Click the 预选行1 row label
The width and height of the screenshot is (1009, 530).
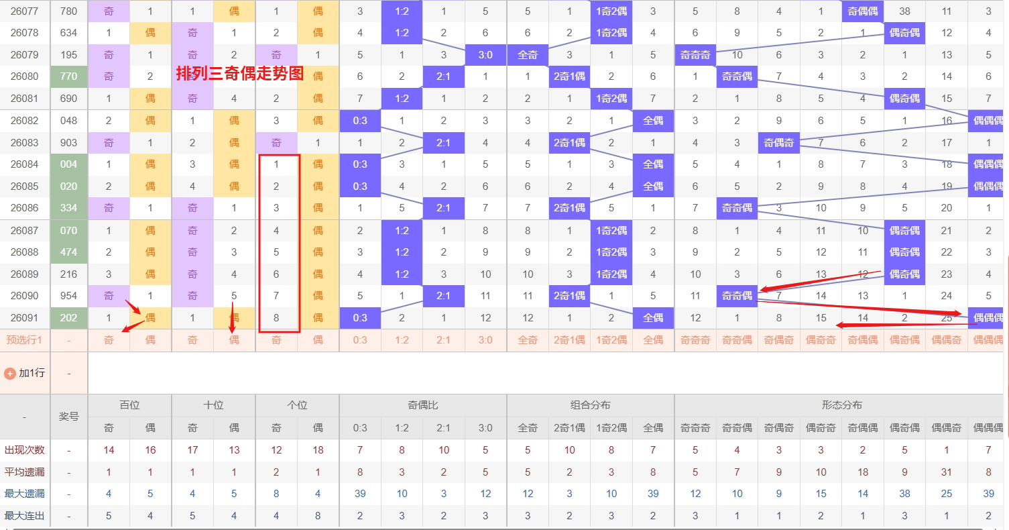click(25, 340)
